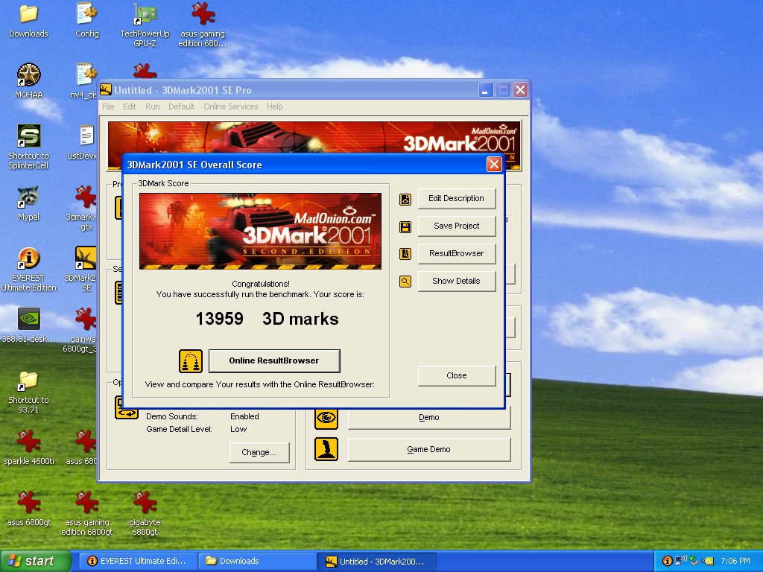Screen dimensions: 763x572
Task: Click the 13959 score value
Action: coord(220,319)
